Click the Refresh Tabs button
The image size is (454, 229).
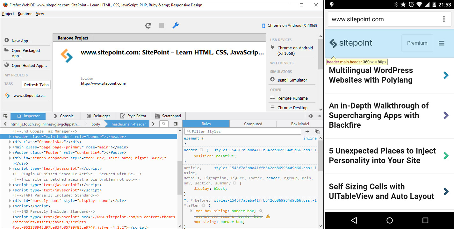[36, 84]
